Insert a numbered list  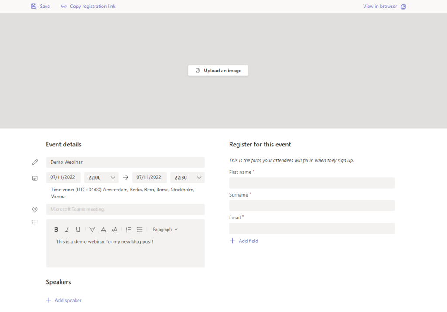point(128,230)
